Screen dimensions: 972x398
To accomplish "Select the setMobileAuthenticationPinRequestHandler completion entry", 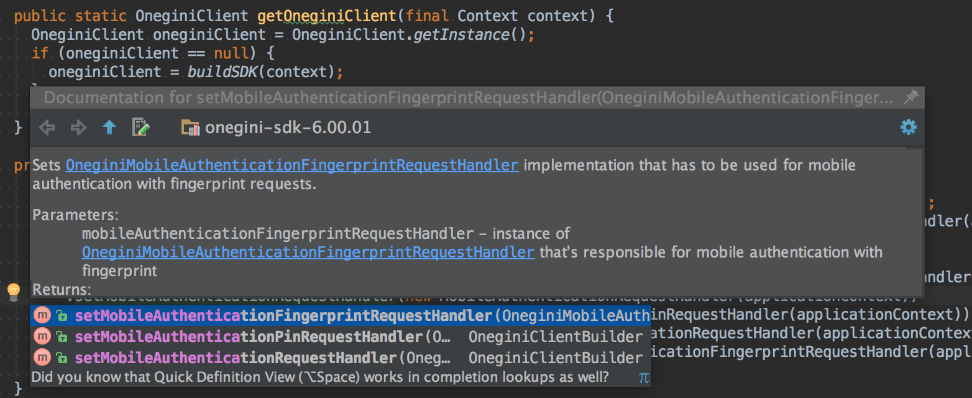I will (249, 336).
